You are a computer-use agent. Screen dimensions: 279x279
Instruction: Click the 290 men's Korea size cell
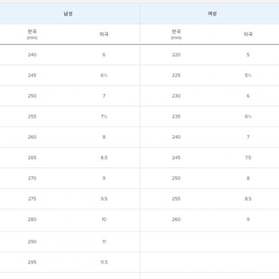32,242
